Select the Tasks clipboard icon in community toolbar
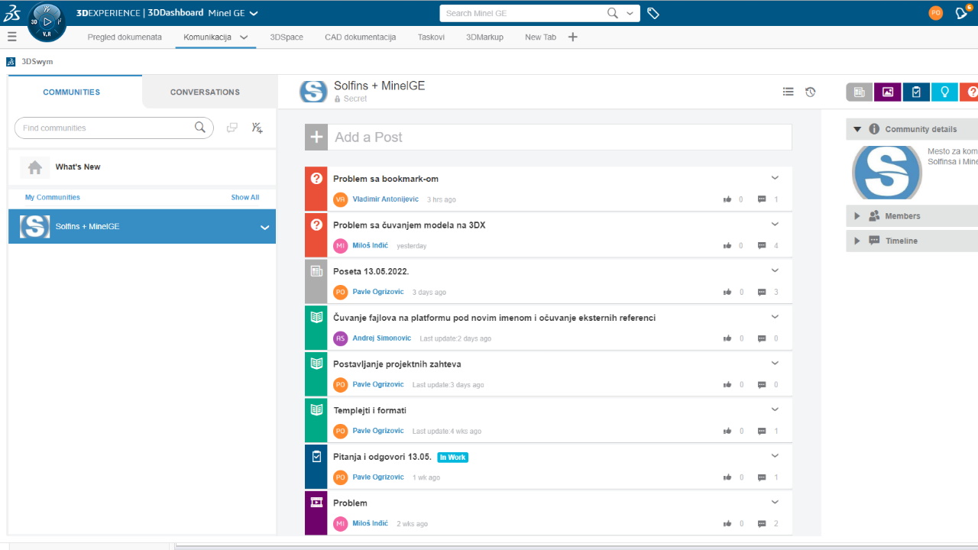This screenshot has width=978, height=550. point(915,92)
